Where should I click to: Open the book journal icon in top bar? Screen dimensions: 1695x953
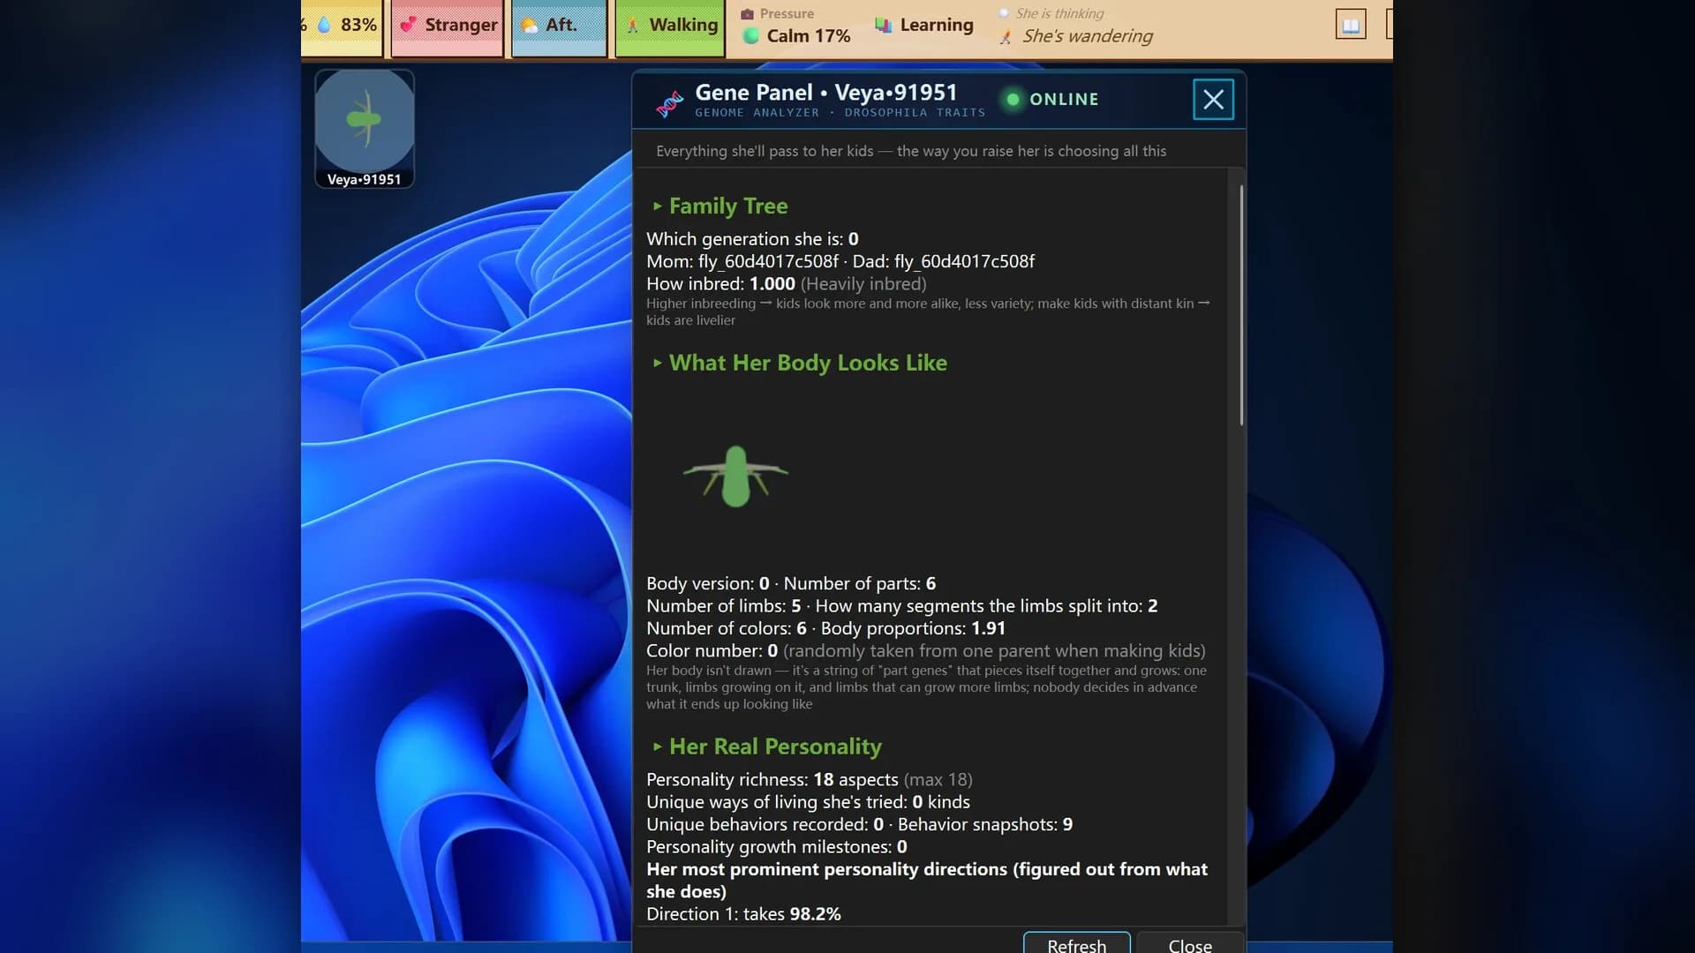tap(1351, 25)
